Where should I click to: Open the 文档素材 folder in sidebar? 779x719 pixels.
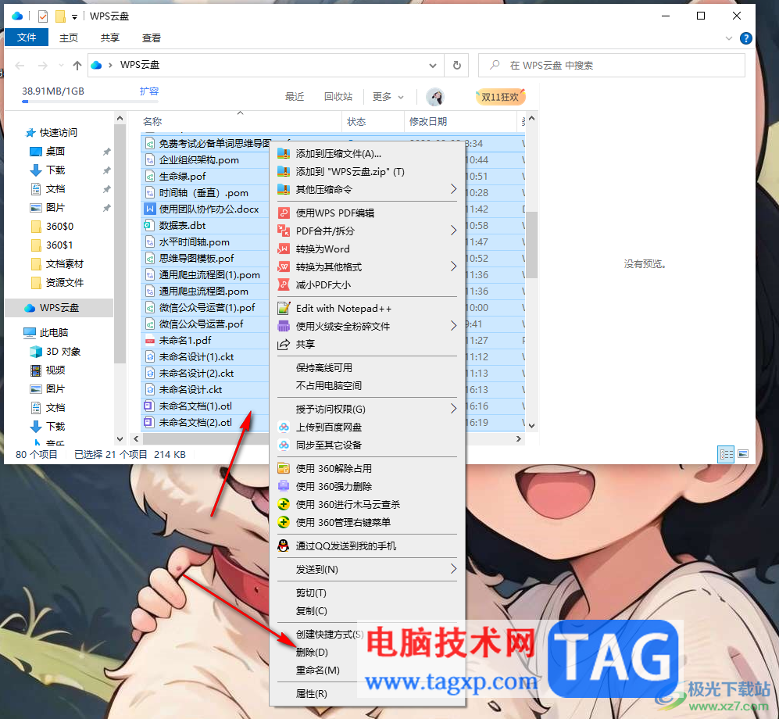click(x=65, y=264)
